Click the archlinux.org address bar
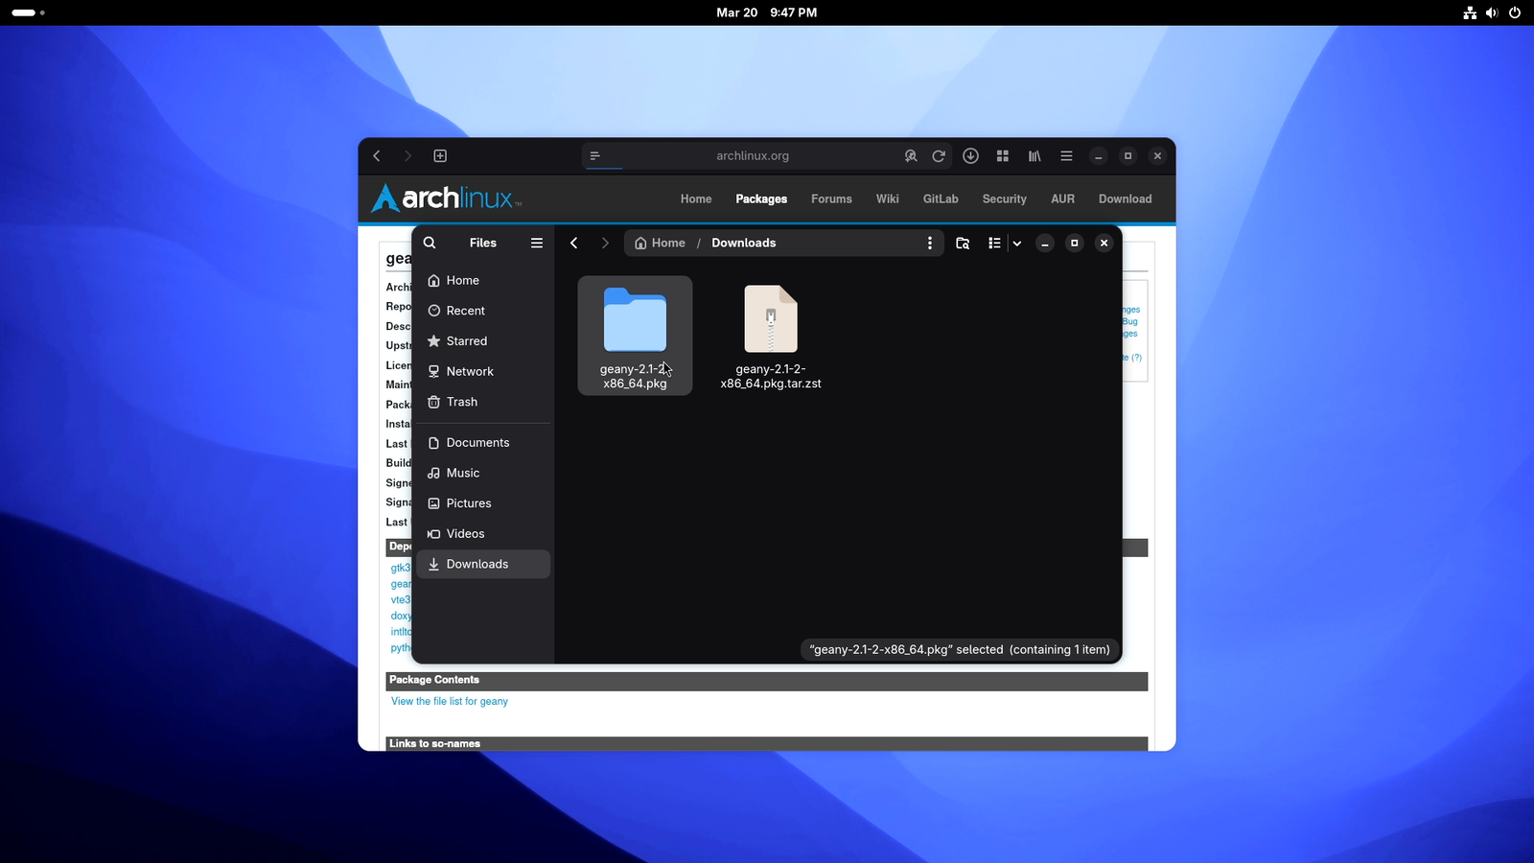Viewport: 1534px width, 863px height. click(x=753, y=155)
